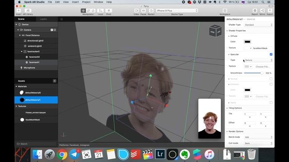The width and height of the screenshot is (289, 162).
Task: Click the Mirror toolbar icon
Action: pos(262,11)
